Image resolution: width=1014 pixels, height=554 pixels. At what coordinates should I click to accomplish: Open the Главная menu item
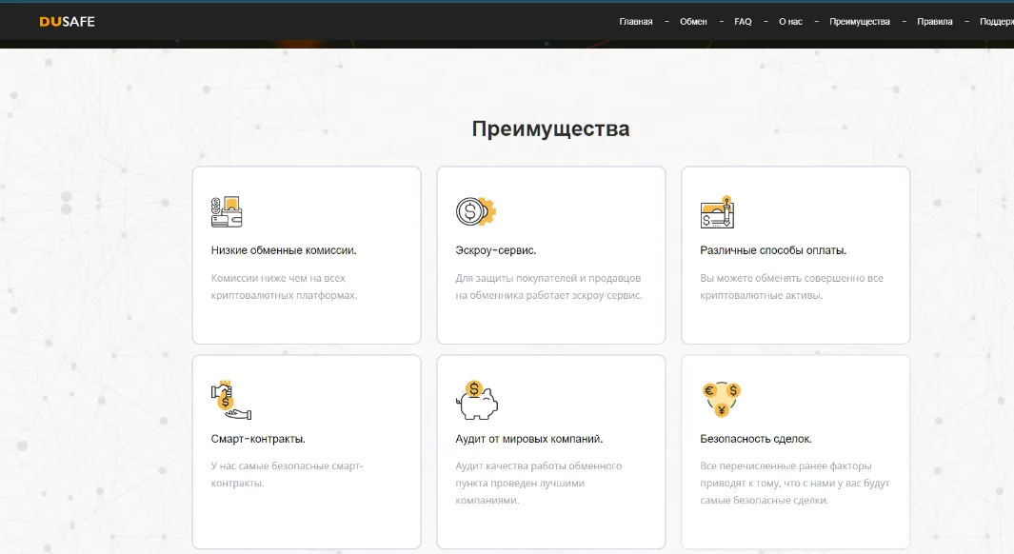click(636, 21)
